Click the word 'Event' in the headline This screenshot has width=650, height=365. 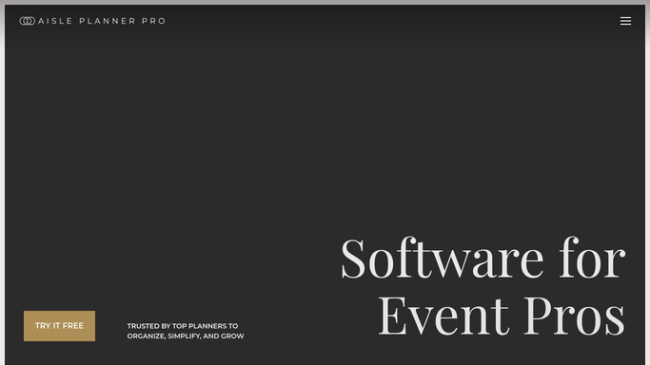coord(443,316)
